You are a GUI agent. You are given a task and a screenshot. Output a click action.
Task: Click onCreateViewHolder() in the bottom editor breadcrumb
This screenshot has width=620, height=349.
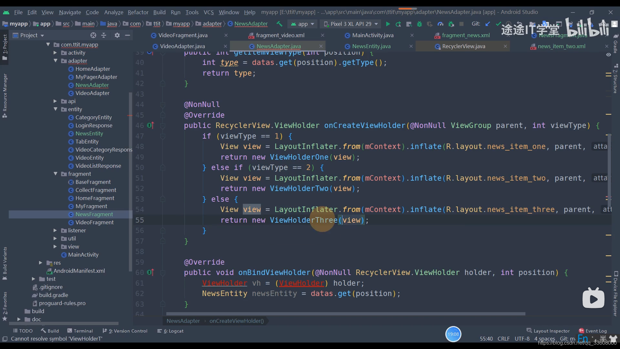pyautogui.click(x=237, y=321)
